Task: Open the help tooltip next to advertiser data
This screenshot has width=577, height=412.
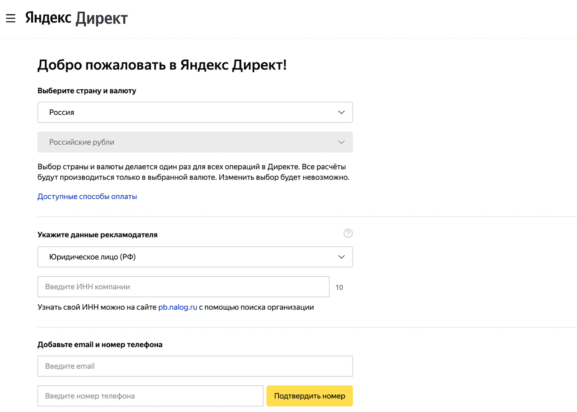Action: coord(348,233)
